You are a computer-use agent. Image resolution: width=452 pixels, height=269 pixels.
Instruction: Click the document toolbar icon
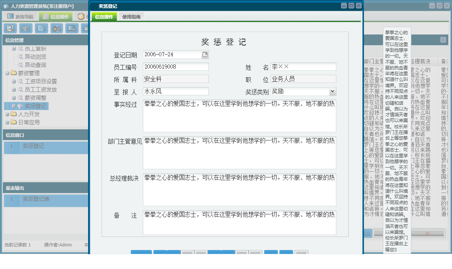click(x=40, y=28)
